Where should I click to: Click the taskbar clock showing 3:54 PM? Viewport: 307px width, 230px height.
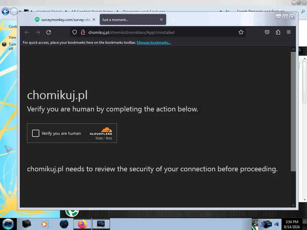pos(292,224)
